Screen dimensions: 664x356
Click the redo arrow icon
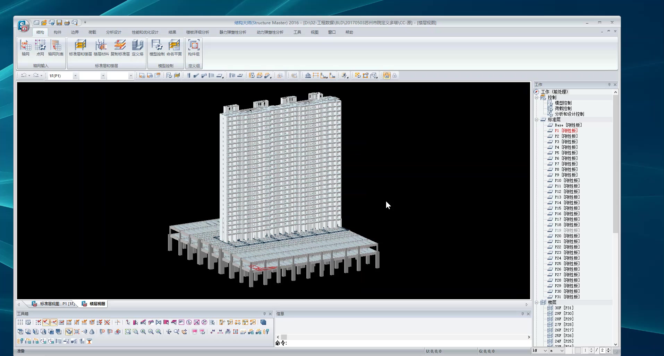pos(36,75)
